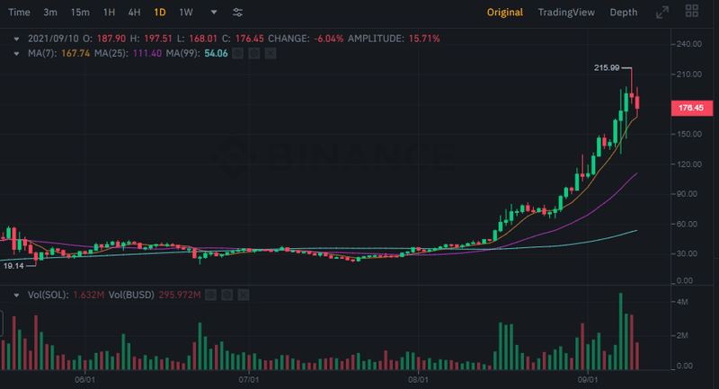
Task: Select the 15m time interval
Action: pos(80,13)
